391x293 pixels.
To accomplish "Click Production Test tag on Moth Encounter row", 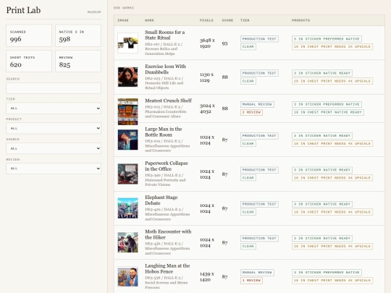I will (x=259, y=239).
